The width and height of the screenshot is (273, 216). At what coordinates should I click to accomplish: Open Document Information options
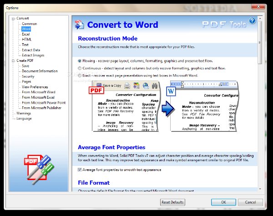tap(40, 71)
